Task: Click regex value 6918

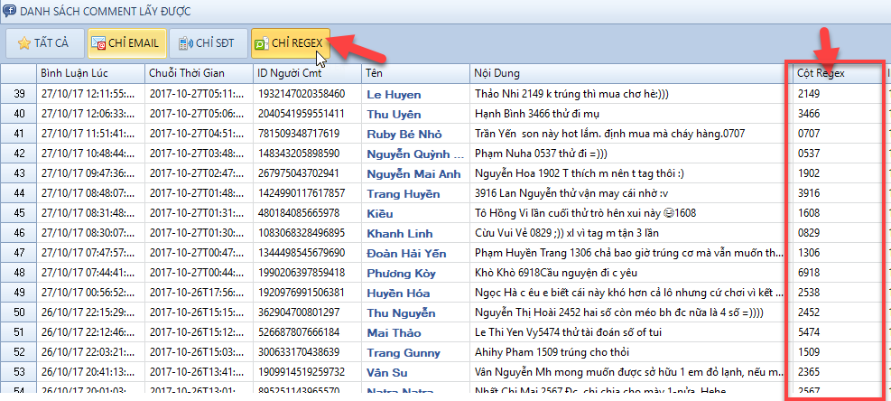Action: point(809,273)
